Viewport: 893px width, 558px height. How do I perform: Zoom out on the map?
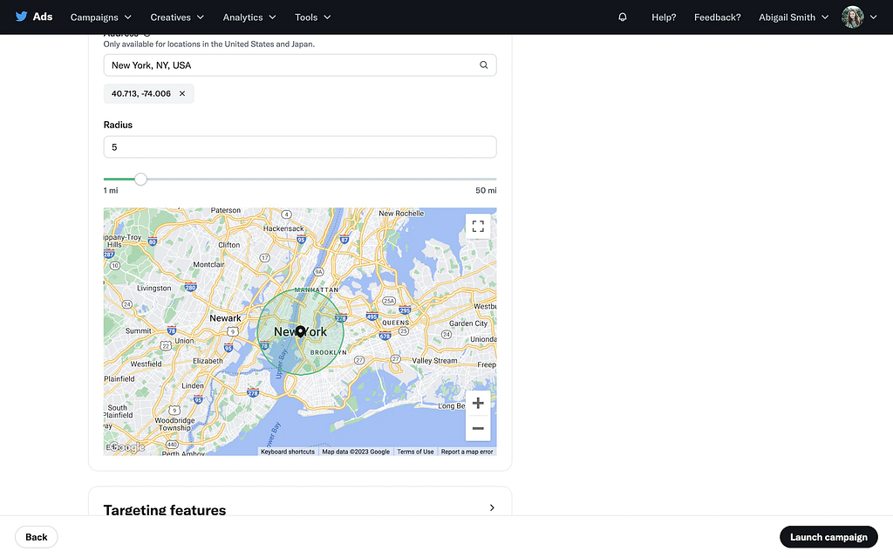click(x=478, y=428)
